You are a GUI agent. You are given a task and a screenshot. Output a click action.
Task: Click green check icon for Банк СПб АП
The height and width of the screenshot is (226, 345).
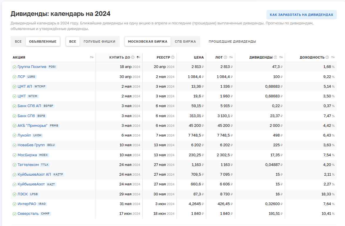click(14, 106)
